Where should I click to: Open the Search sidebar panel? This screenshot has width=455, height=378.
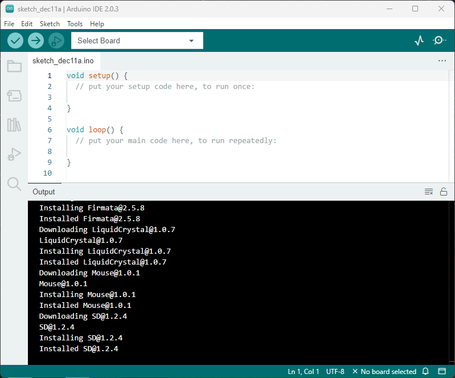(x=14, y=183)
